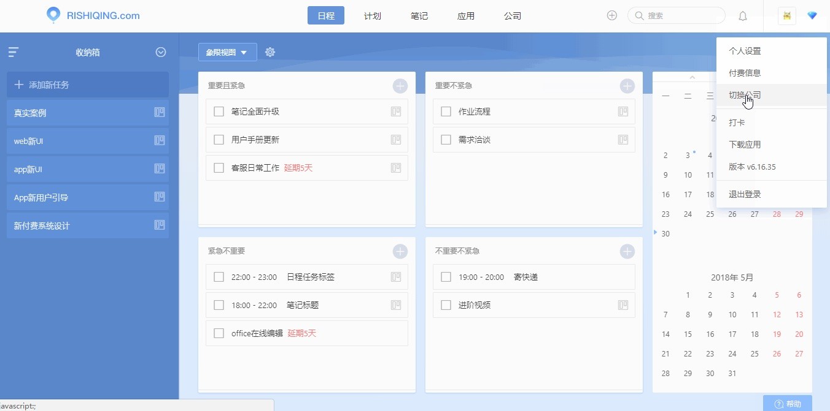Select 个人设置 in the user menu
The image size is (830, 411).
coord(772,51)
